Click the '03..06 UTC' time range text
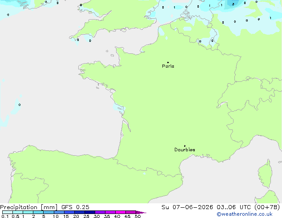This screenshot has height=218, width=282. point(234,207)
